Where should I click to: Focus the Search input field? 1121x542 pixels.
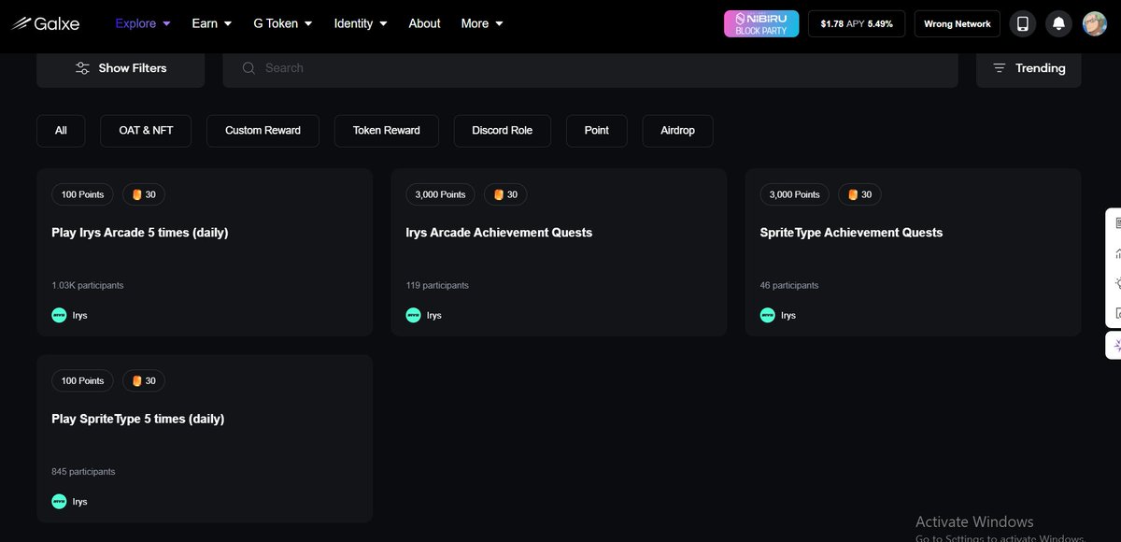pos(590,68)
